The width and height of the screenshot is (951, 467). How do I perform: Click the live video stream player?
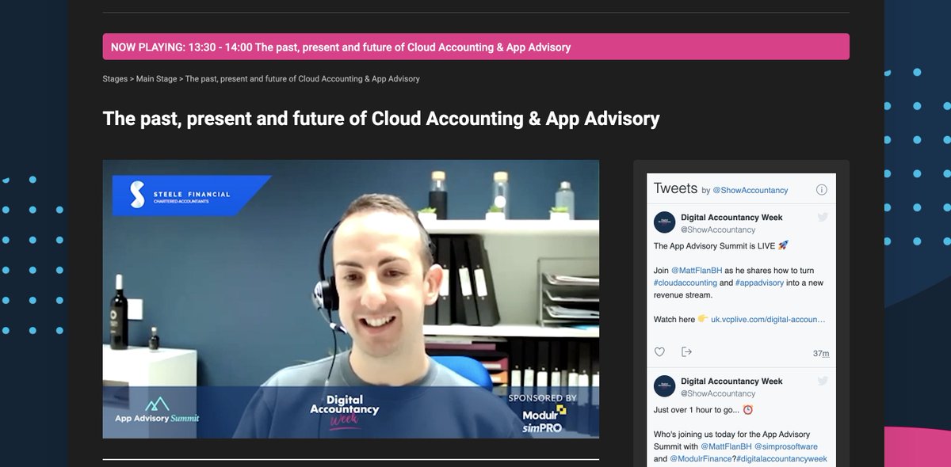[350, 299]
